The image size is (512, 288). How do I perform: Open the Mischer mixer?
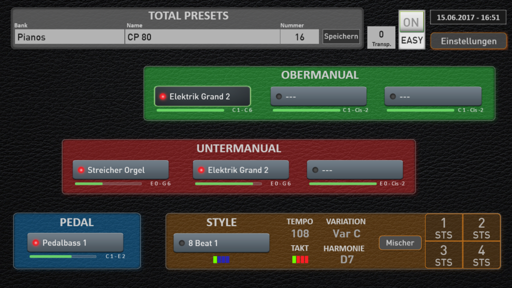click(400, 242)
